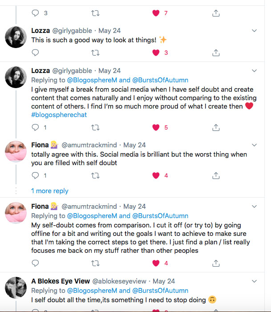Unlike Lozza's tweet with 5 likes
This screenshot has width=271, height=312.
[x=156, y=127]
